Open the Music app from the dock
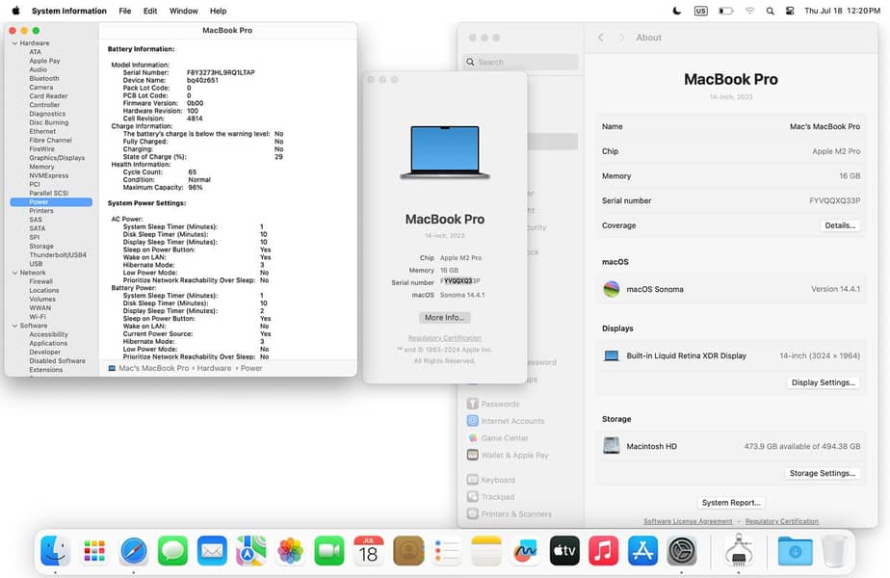The height and width of the screenshot is (578, 890). (603, 551)
